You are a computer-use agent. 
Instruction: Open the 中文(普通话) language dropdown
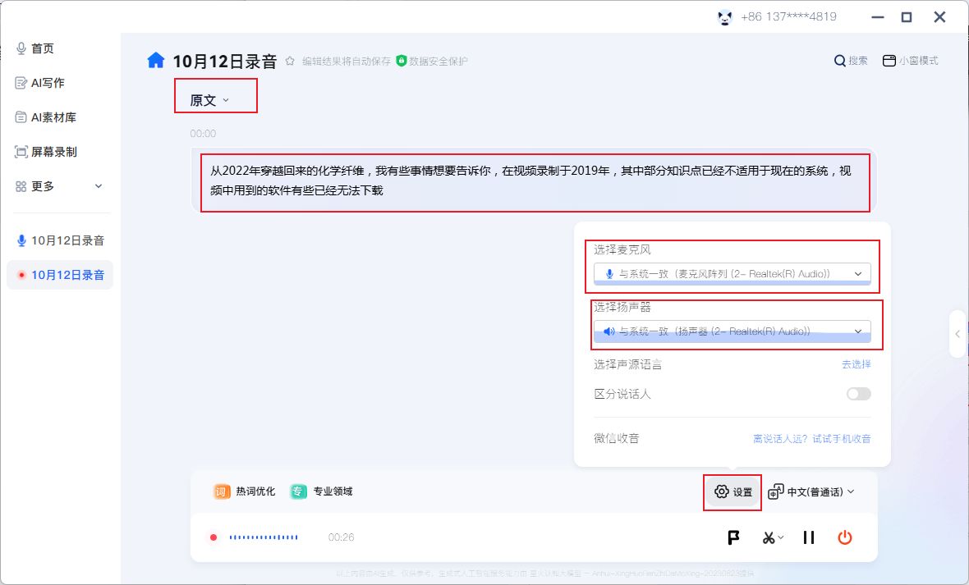click(x=811, y=491)
